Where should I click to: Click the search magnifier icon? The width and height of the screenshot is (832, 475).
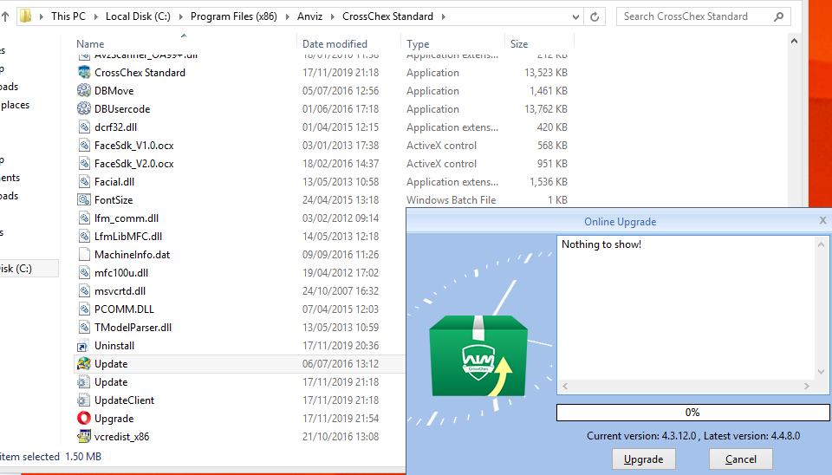[x=778, y=16]
